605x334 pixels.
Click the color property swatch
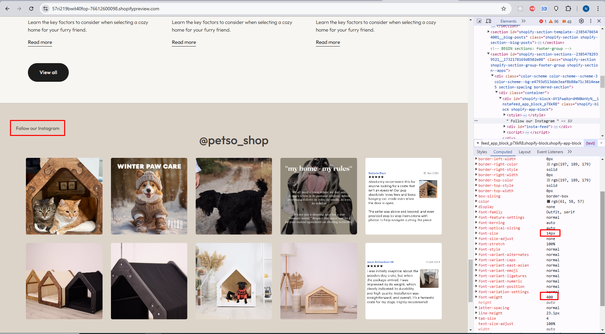click(549, 201)
